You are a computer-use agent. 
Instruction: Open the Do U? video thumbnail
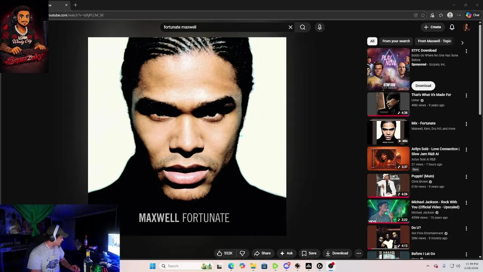388,237
